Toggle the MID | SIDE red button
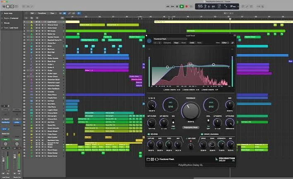The image size is (293, 179). pos(191,141)
